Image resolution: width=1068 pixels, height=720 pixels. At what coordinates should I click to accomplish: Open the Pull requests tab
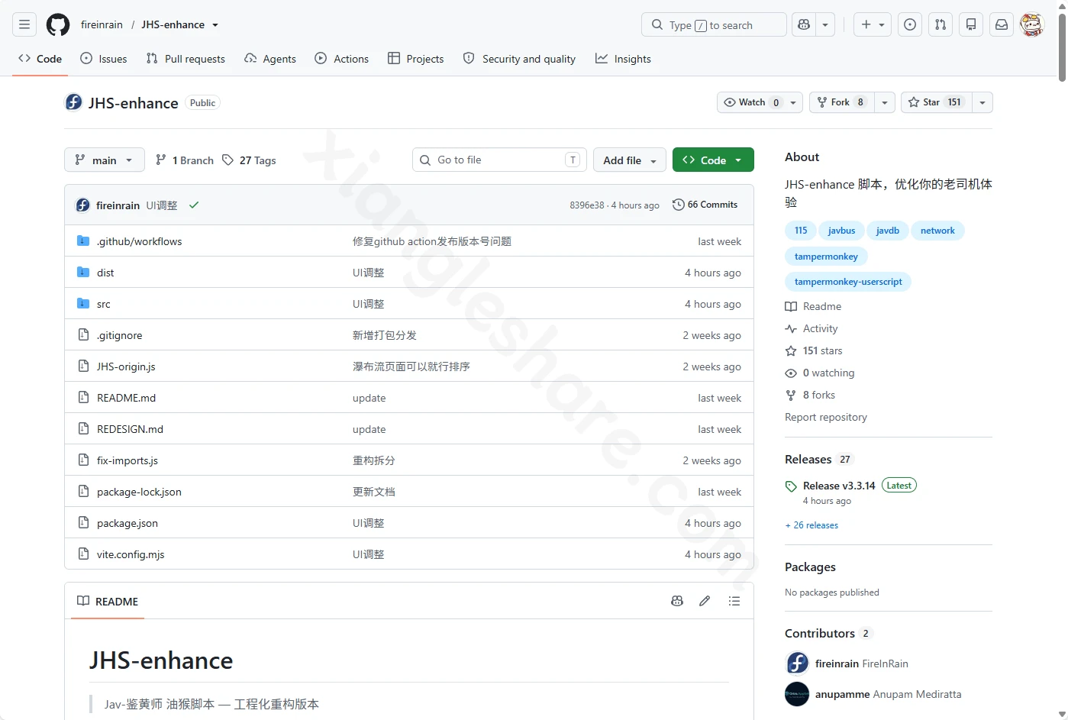[x=186, y=59]
